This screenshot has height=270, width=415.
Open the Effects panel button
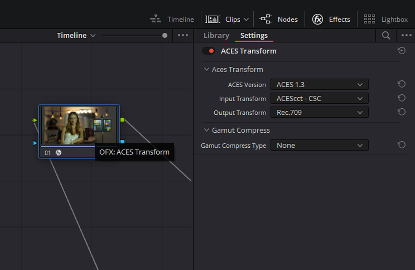331,19
